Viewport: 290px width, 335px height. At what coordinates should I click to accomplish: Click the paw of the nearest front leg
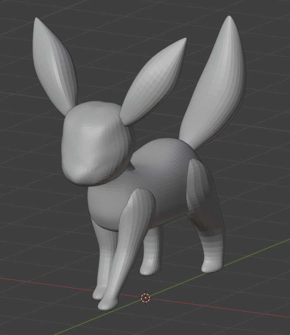[107, 305]
